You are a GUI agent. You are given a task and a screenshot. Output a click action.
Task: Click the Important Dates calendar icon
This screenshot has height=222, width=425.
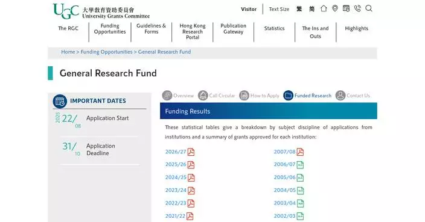click(60, 101)
